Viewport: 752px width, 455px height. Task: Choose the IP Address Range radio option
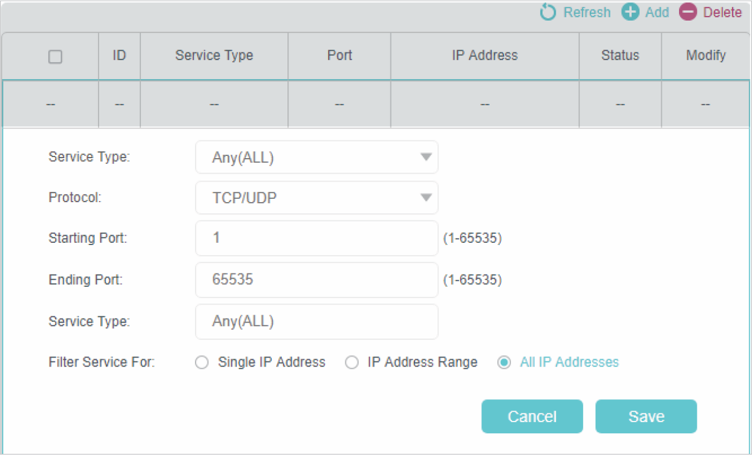pos(351,363)
